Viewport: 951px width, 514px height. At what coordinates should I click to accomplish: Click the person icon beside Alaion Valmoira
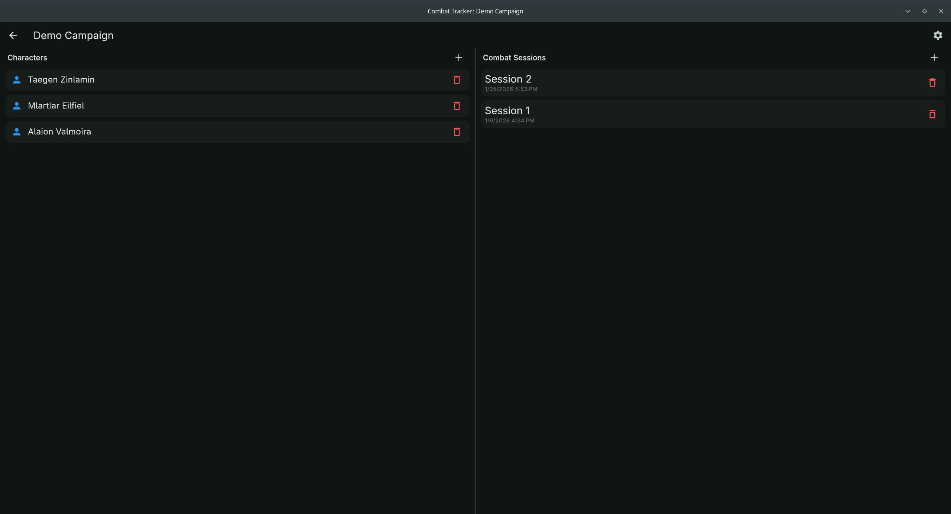pos(17,132)
